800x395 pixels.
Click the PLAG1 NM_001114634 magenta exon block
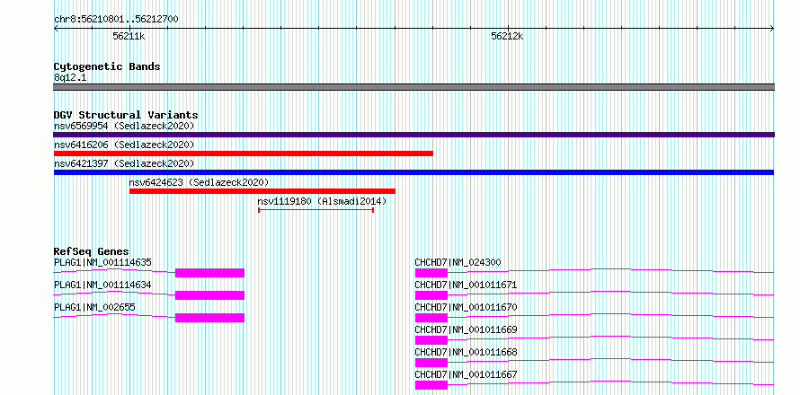tap(209, 295)
